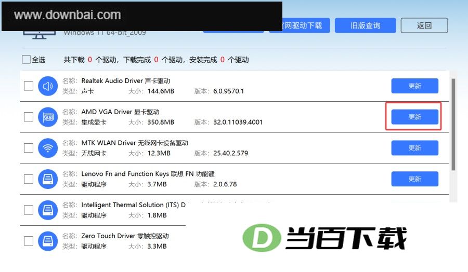This screenshot has width=468, height=272.
Task: Click version number 2.0.6.78
Action: [225, 184]
